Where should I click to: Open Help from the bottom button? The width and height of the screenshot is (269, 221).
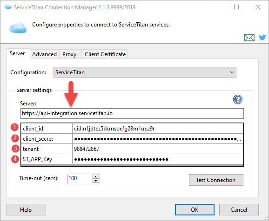26,209
